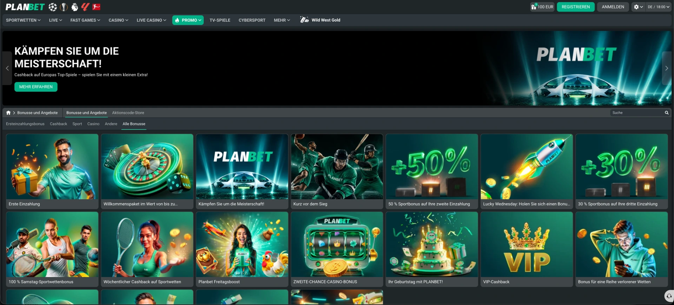Screen dimensions: 674x305
Task: Open the Premier League lion icon
Action: point(74,7)
